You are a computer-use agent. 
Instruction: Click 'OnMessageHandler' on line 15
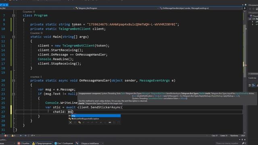(90, 55)
